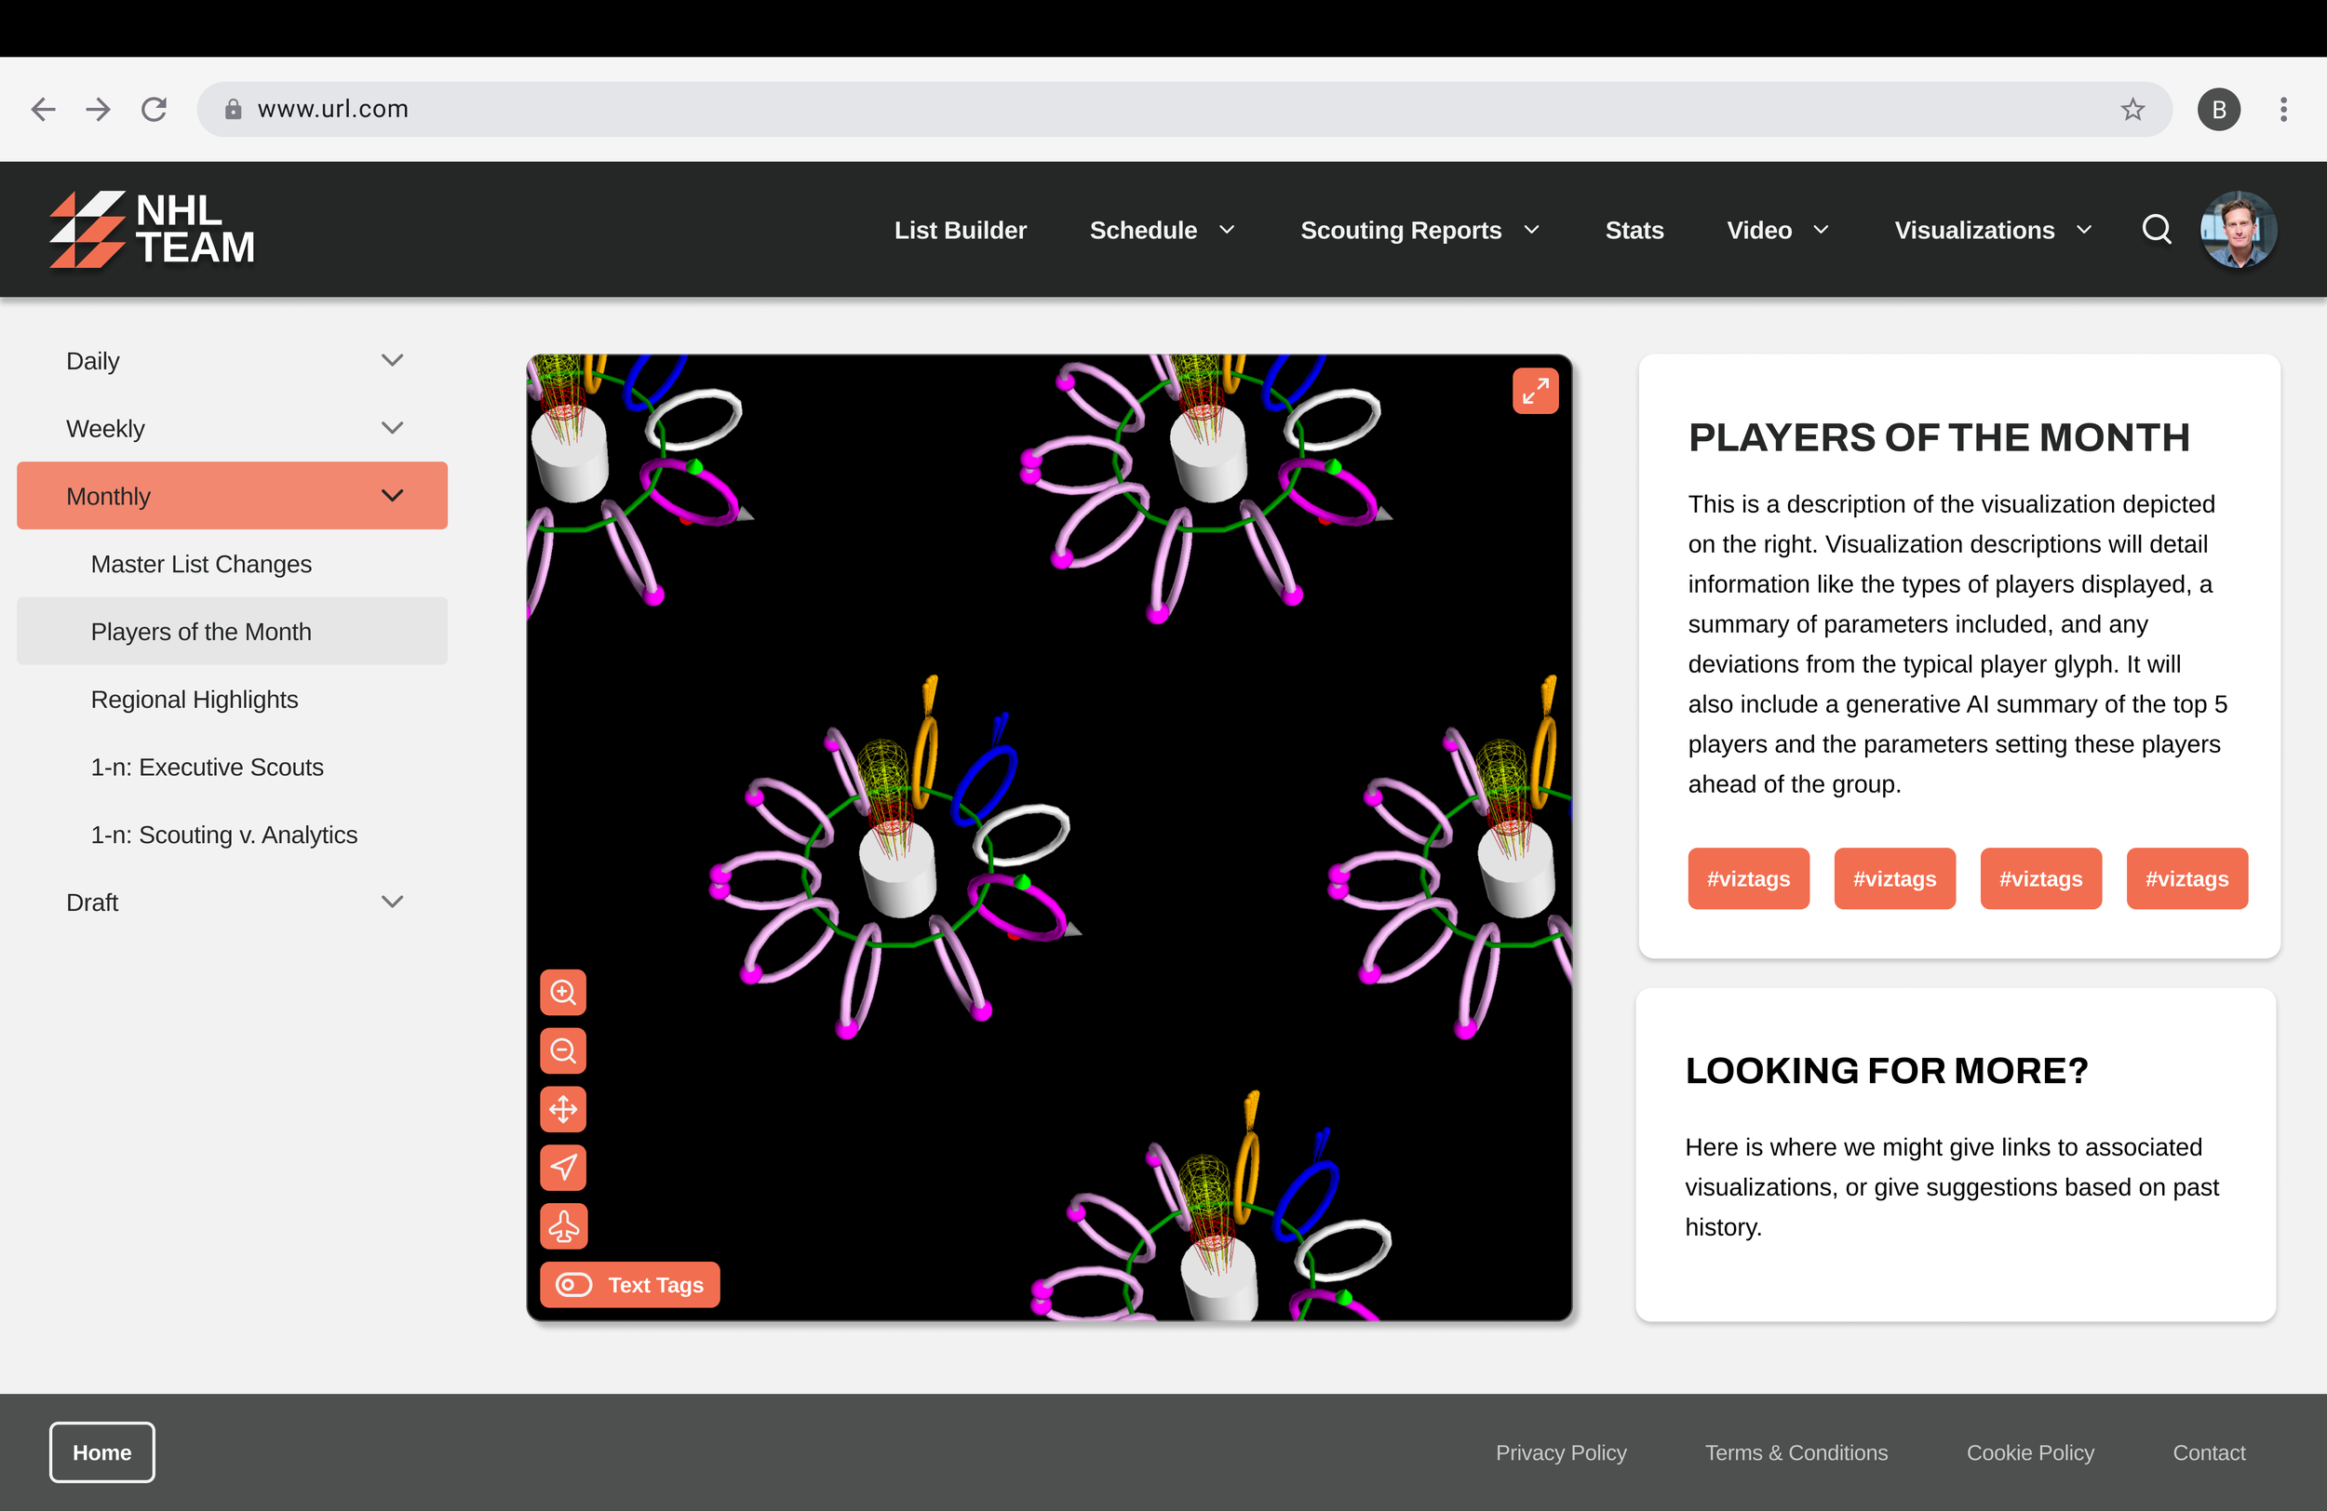Click the zoom in magnifier icon

[x=563, y=992]
